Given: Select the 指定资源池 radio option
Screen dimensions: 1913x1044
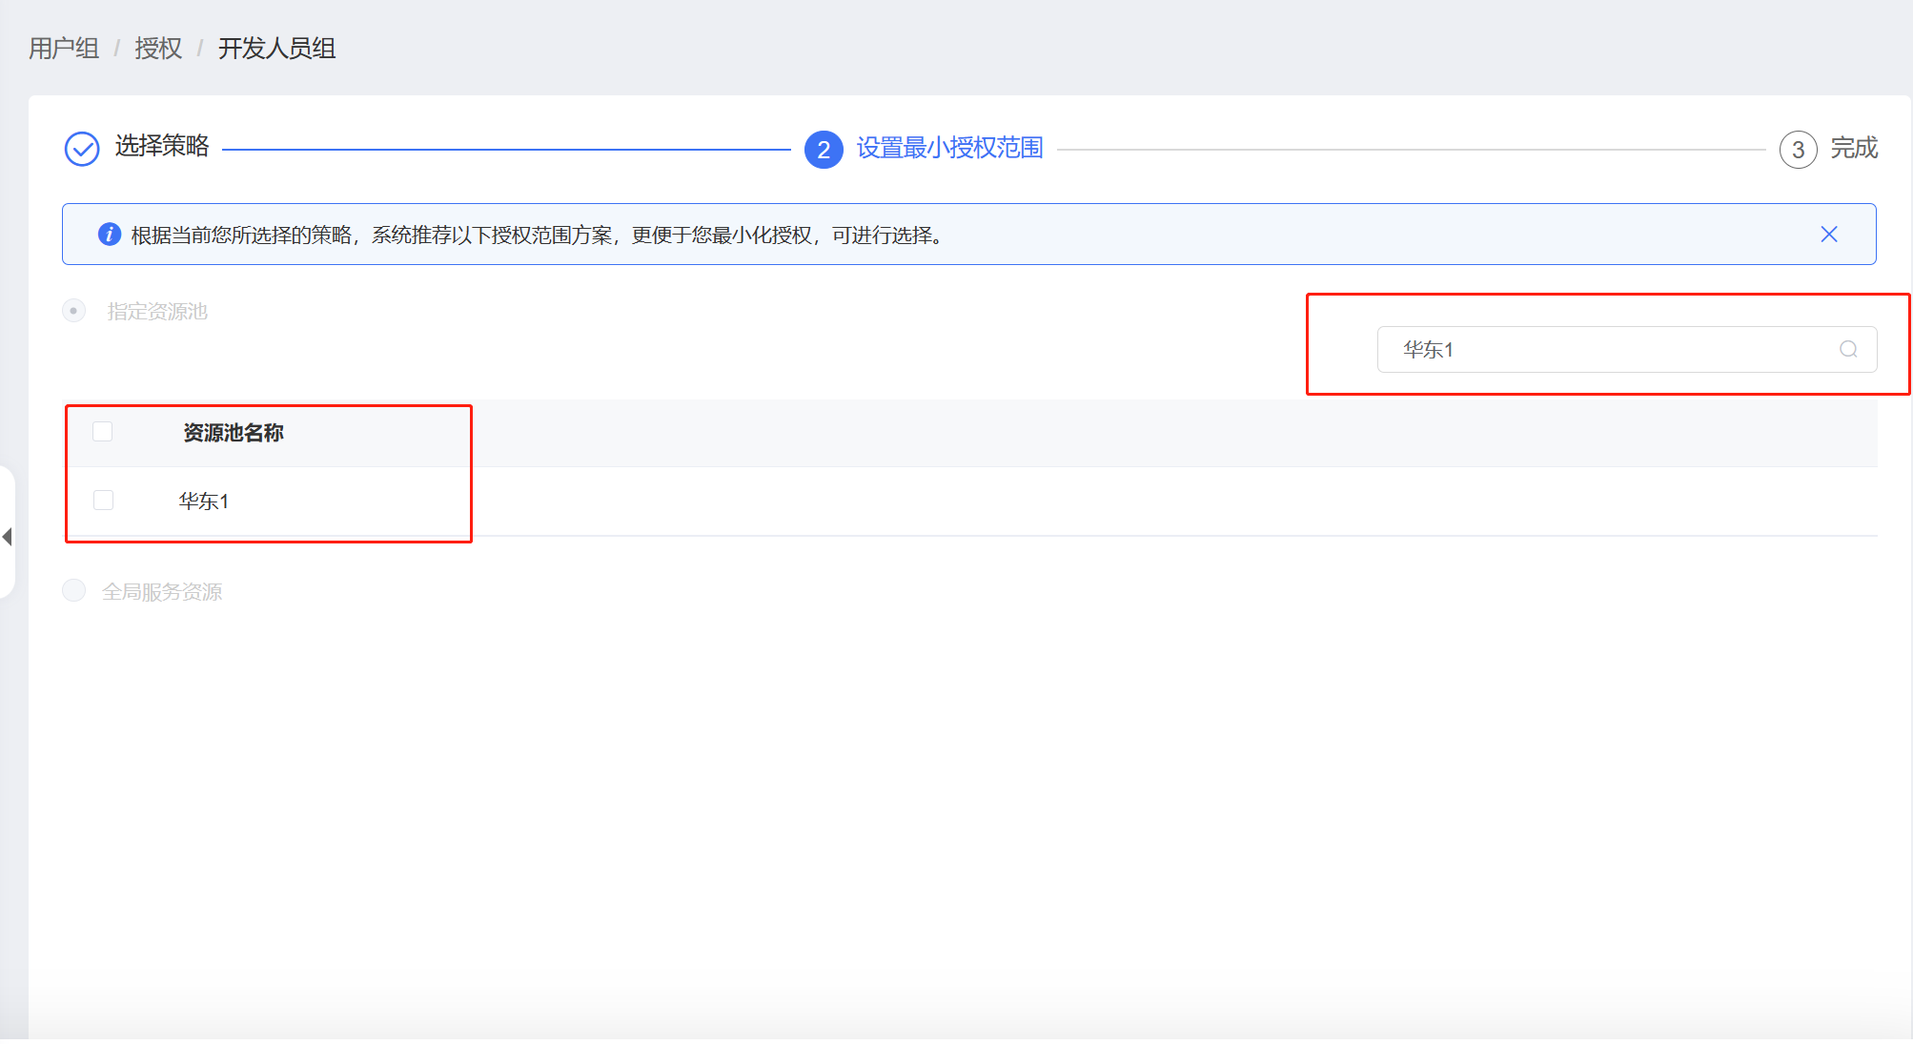Looking at the screenshot, I should (x=73, y=311).
